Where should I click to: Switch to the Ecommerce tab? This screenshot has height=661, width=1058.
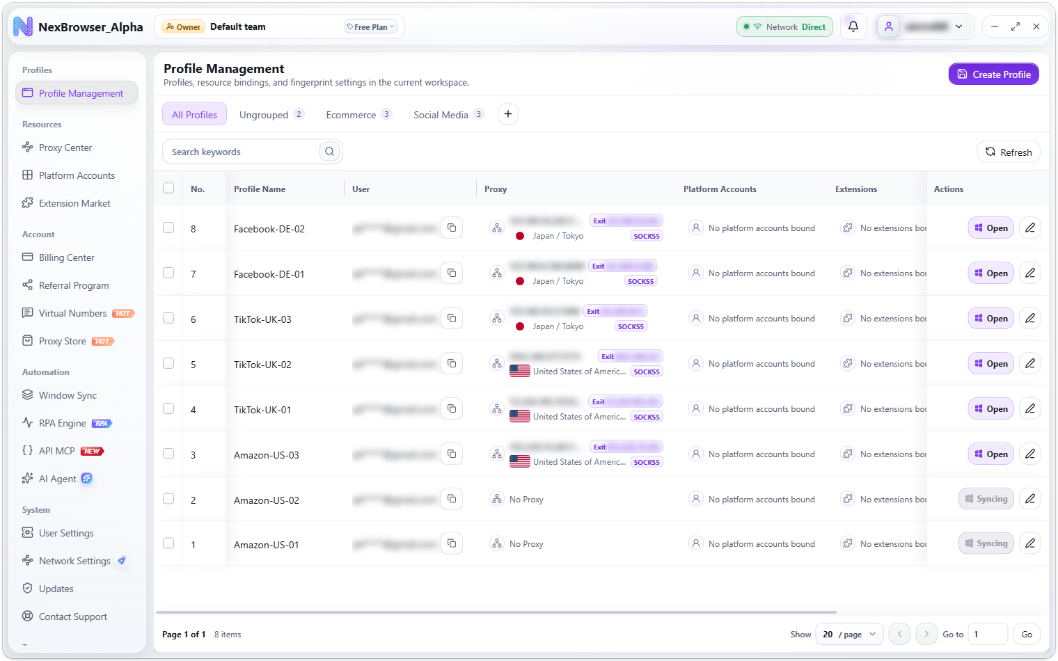pyautogui.click(x=358, y=115)
